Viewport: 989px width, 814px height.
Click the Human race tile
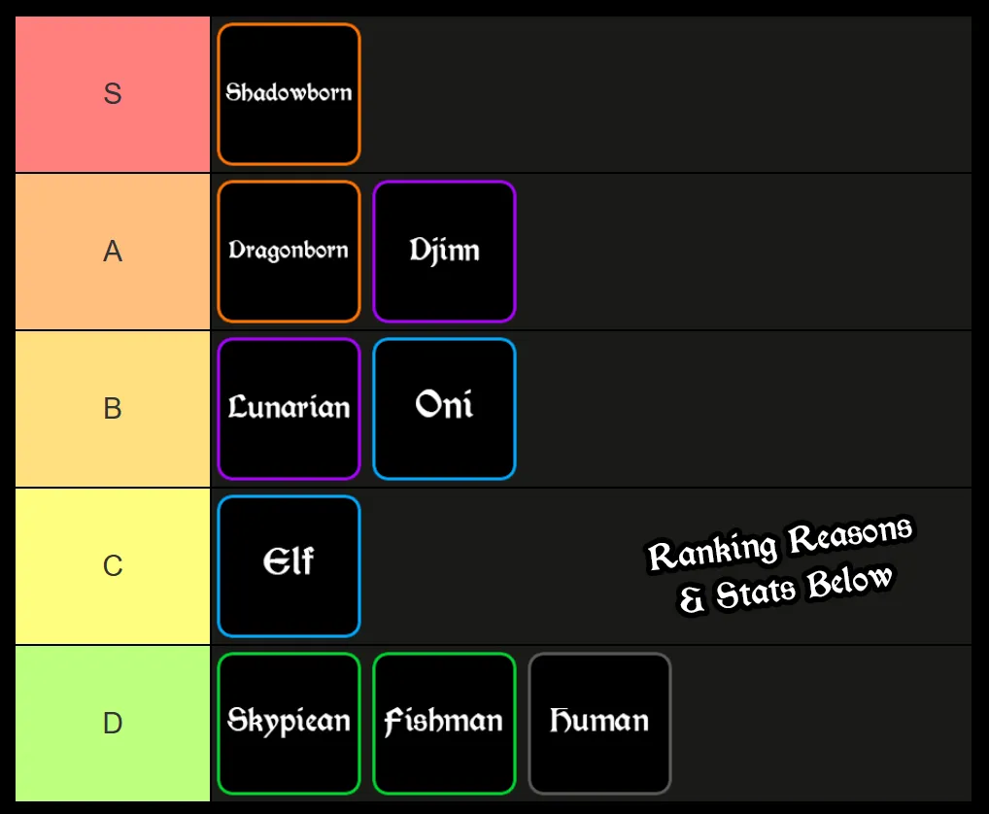point(599,724)
